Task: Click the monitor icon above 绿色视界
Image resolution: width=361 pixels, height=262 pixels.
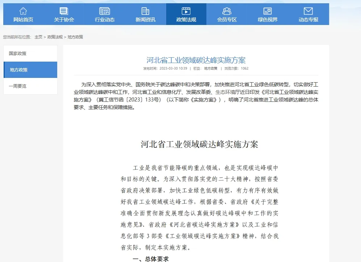Action: 268,11
